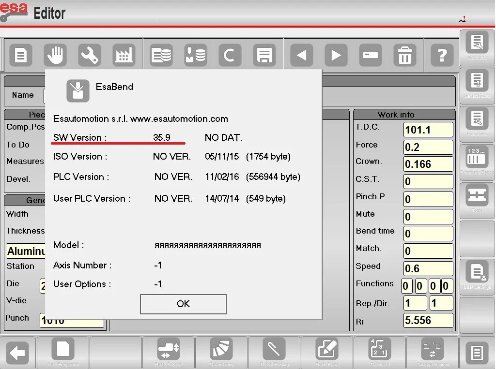Select the Aluminum material field

click(x=26, y=251)
